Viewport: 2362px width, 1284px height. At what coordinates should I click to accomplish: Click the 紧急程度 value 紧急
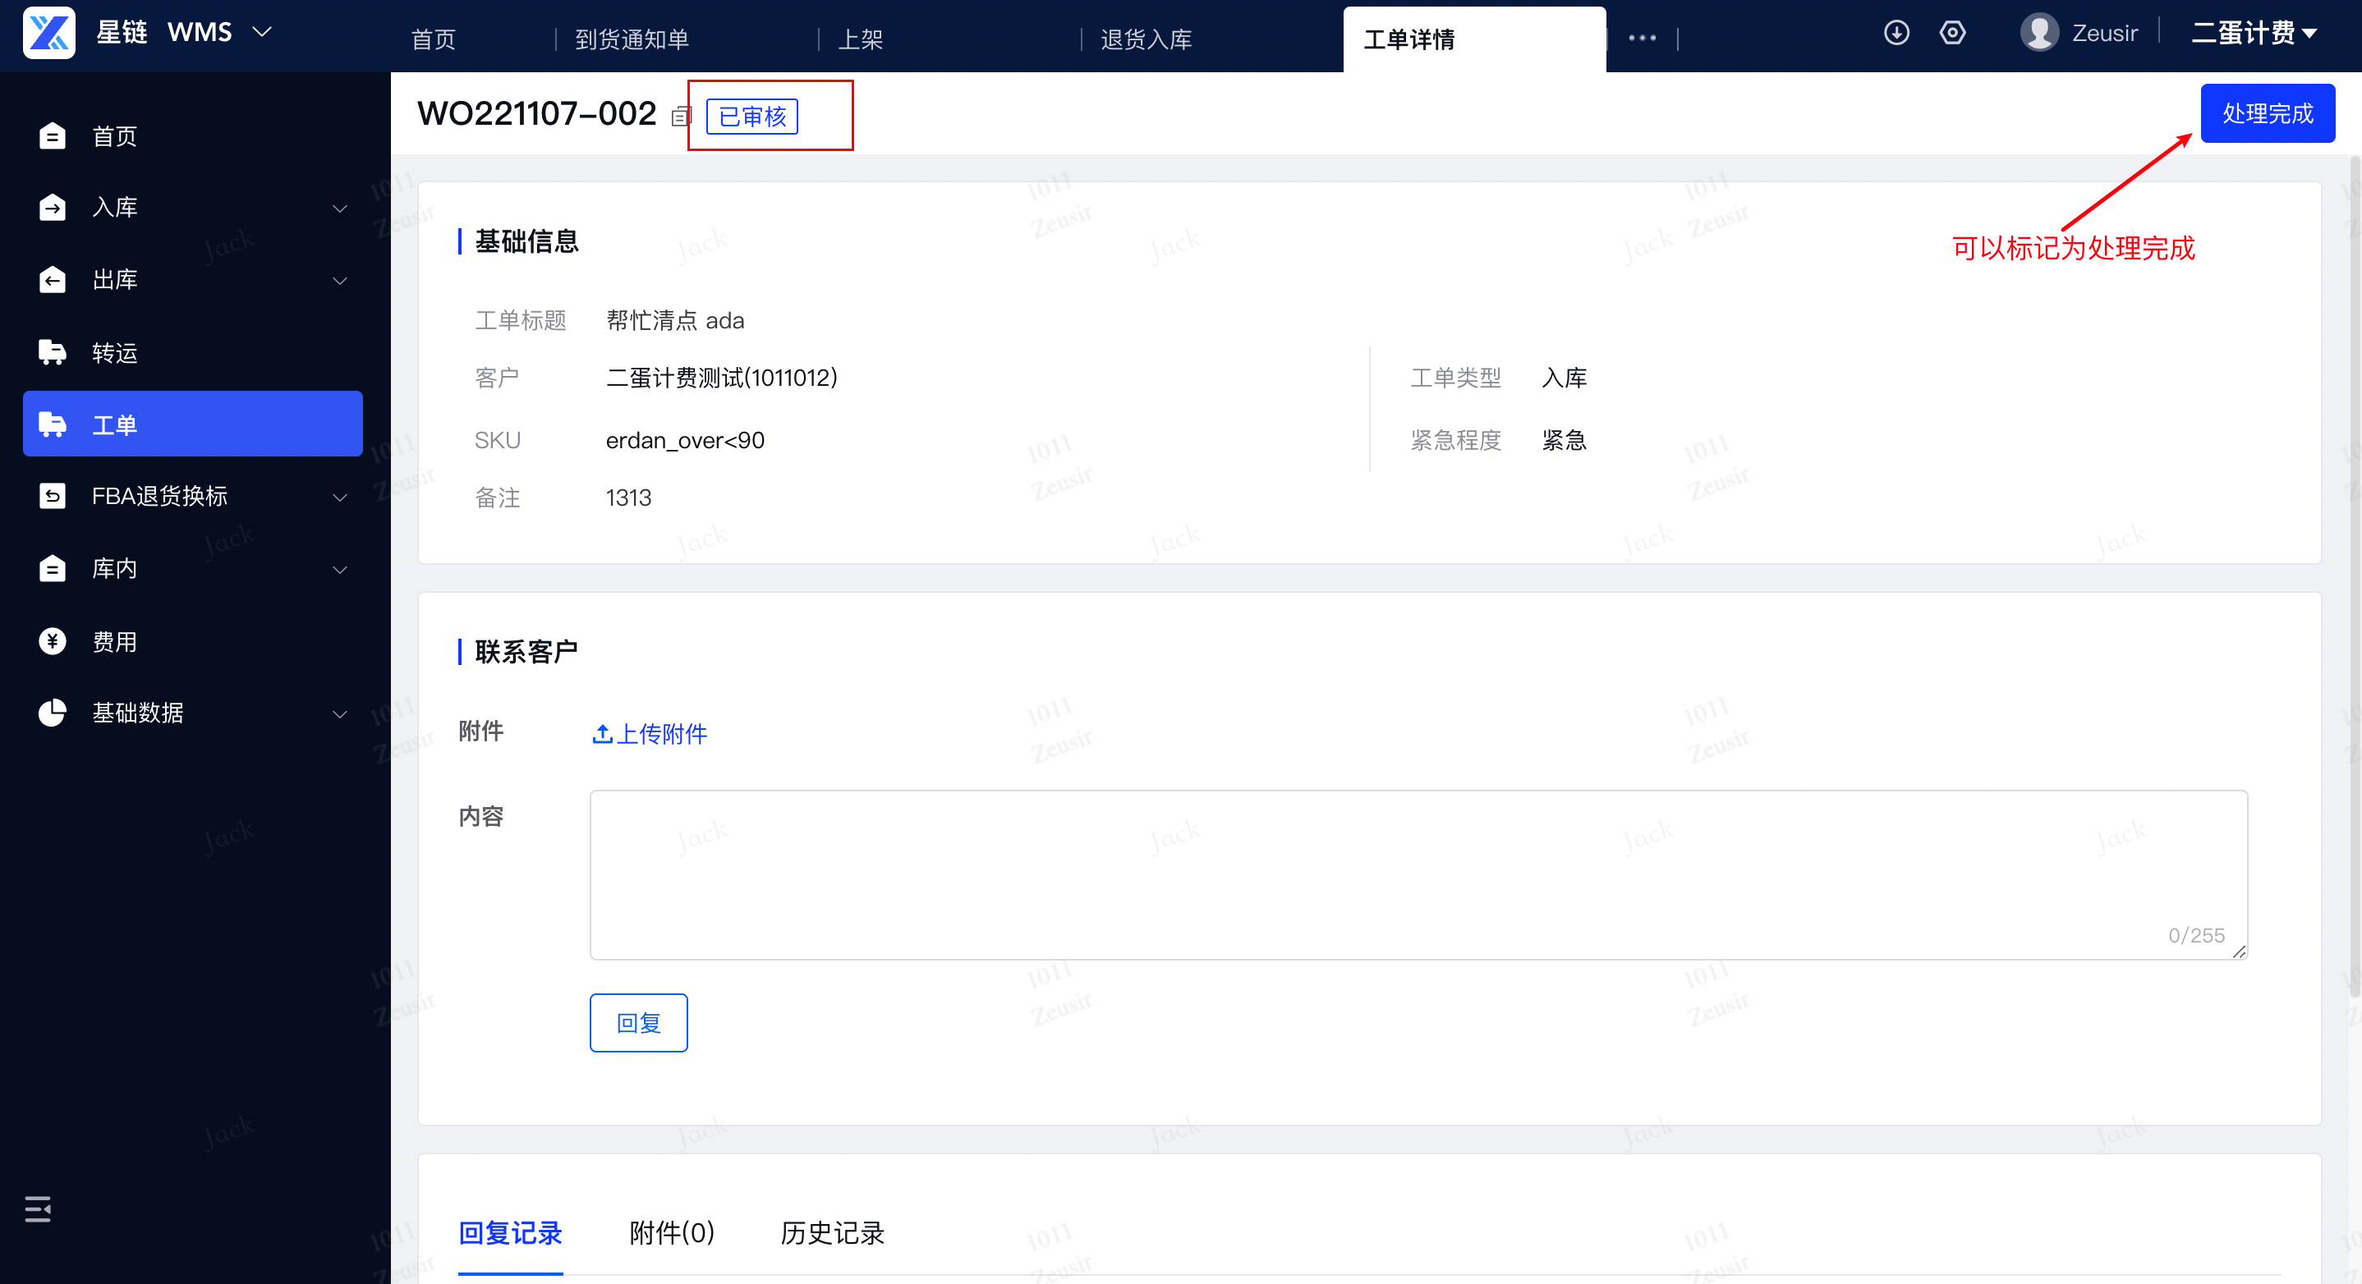pyautogui.click(x=1564, y=440)
